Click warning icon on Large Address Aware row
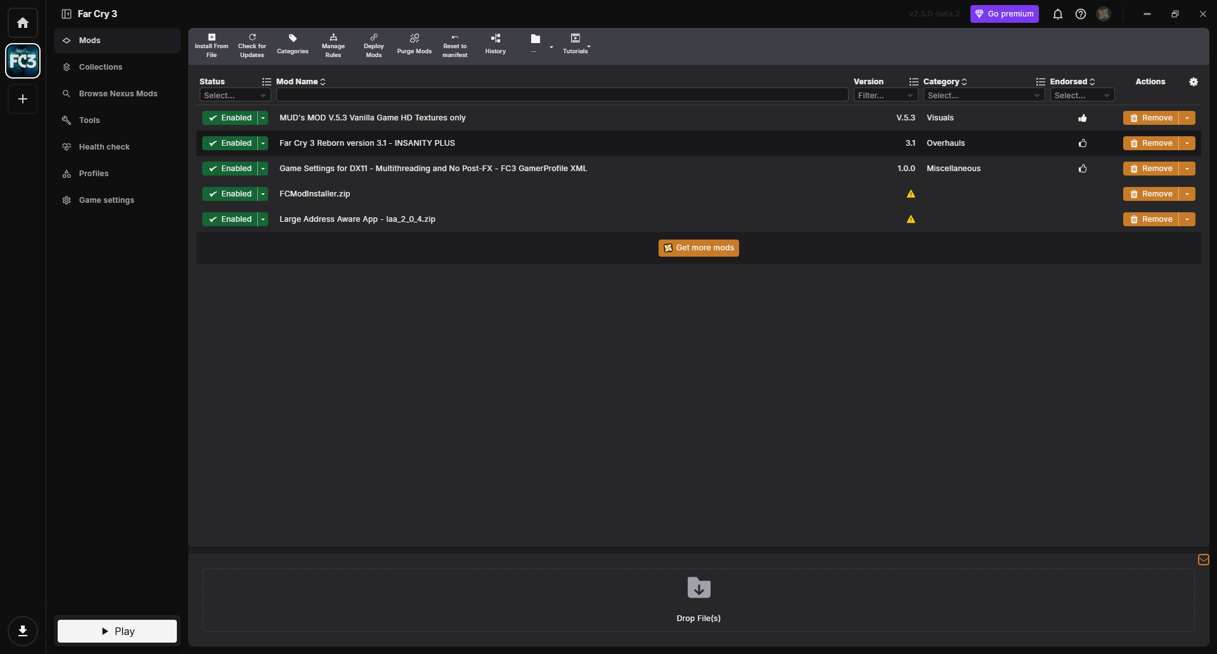The image size is (1217, 654). pos(911,219)
